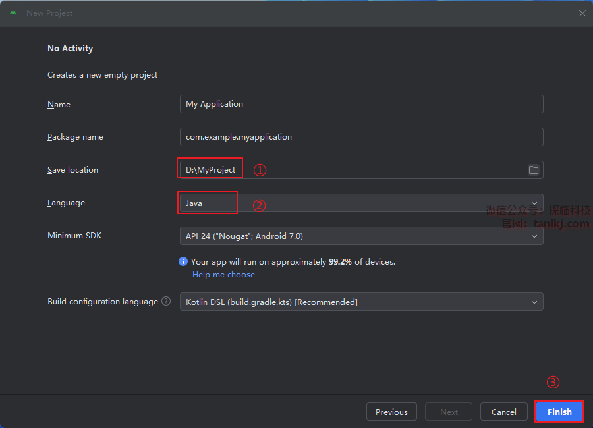593x428 pixels.
Task: Focus the Name field containing My Application
Action: (x=361, y=104)
